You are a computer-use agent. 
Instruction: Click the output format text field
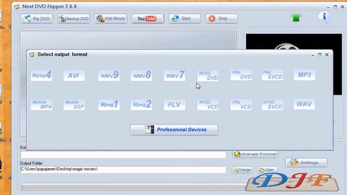click(x=123, y=154)
